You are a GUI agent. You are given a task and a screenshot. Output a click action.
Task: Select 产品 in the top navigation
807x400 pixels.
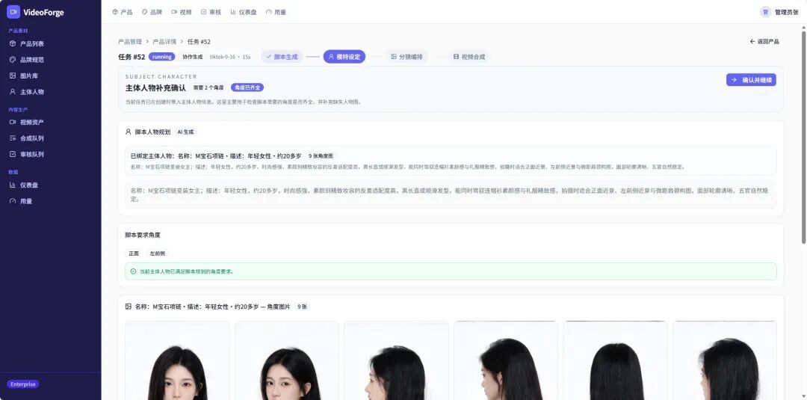[x=123, y=12]
